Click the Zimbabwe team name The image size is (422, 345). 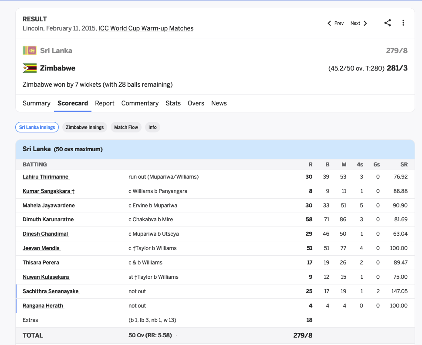coord(57,68)
